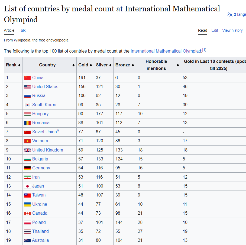This screenshot has width=246, height=245.
Task: Sort by Honorable mentions column
Action: 178,65
